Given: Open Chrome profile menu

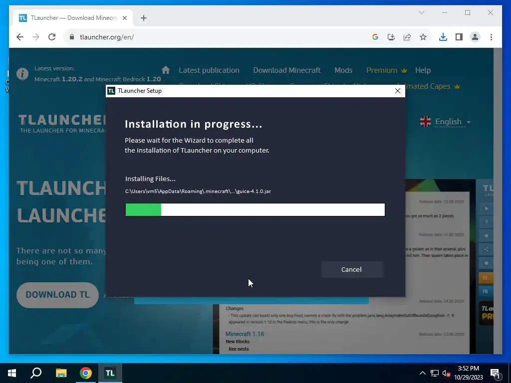Looking at the screenshot, I should (x=475, y=37).
